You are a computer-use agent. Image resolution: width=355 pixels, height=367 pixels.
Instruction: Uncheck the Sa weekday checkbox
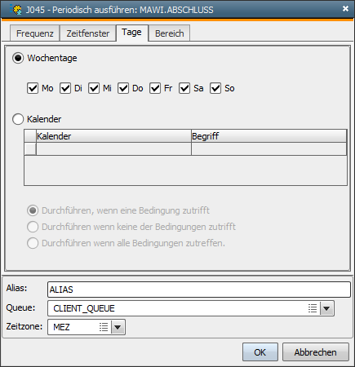pyautogui.click(x=184, y=88)
